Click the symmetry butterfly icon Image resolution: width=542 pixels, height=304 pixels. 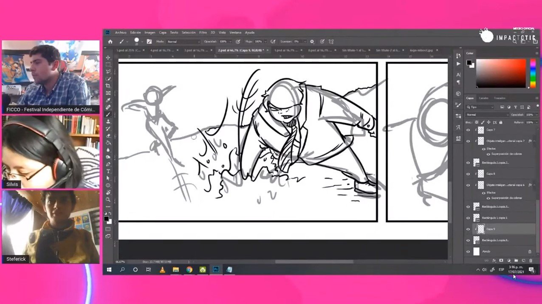pos(331,42)
